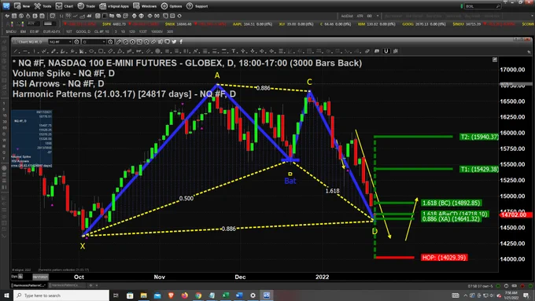Open Settings gear from taskbar
Screen dimensions: 535x301
pyautogui.click(x=253, y=295)
